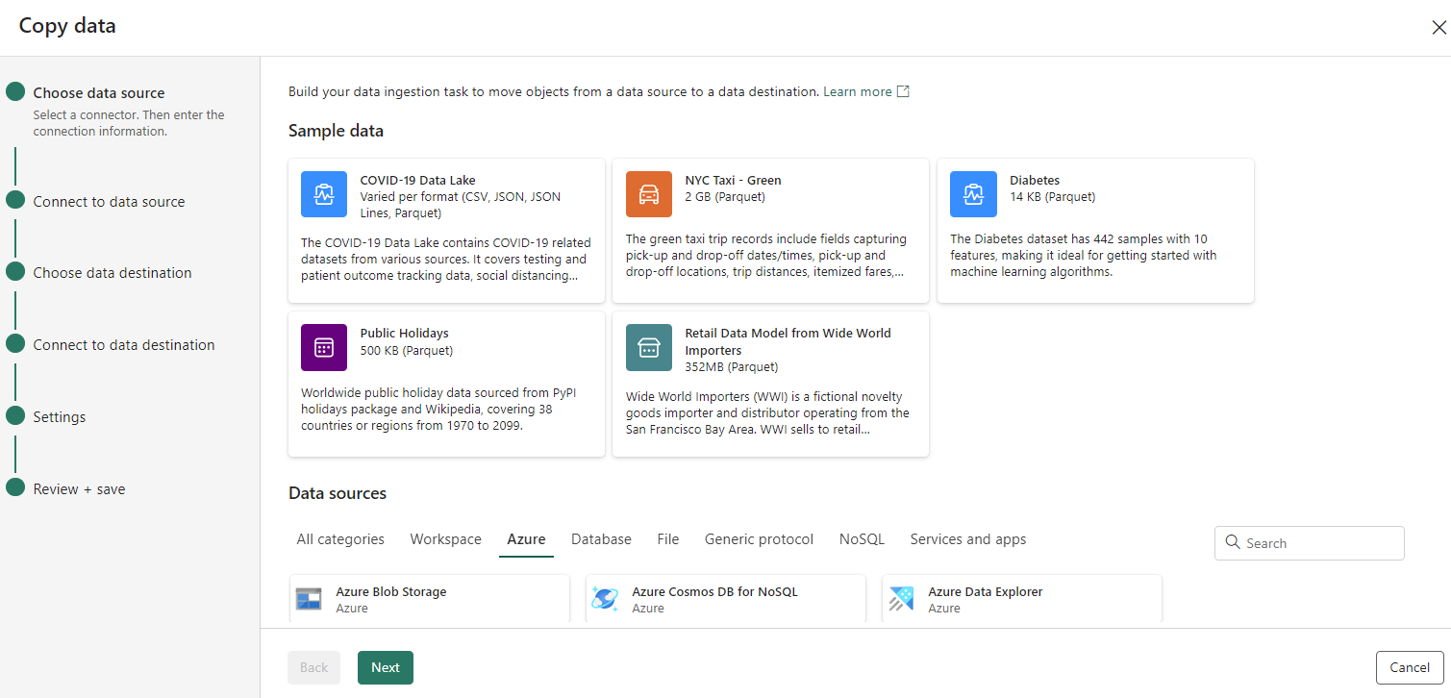The width and height of the screenshot is (1451, 698).
Task: Click the Next button
Action: pyautogui.click(x=385, y=667)
